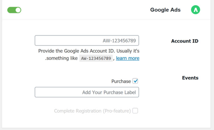
Task: Click the Google Ads heading text
Action: coord(165,10)
